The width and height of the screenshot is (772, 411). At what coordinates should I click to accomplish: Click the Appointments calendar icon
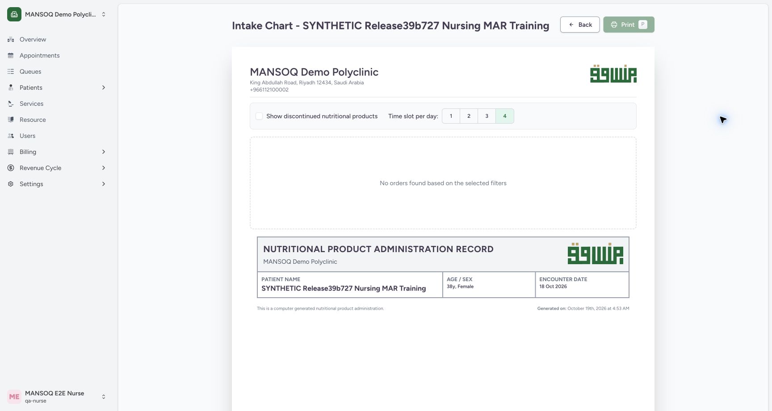[11, 55]
